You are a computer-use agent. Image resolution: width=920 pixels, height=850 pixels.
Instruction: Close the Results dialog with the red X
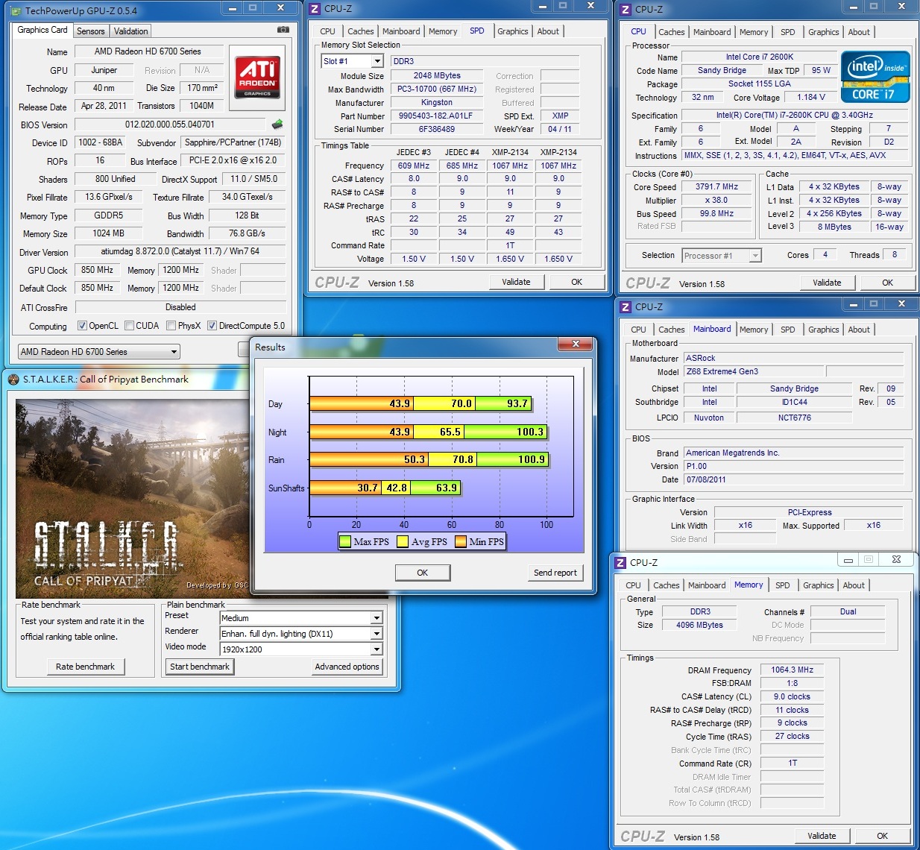pos(576,344)
